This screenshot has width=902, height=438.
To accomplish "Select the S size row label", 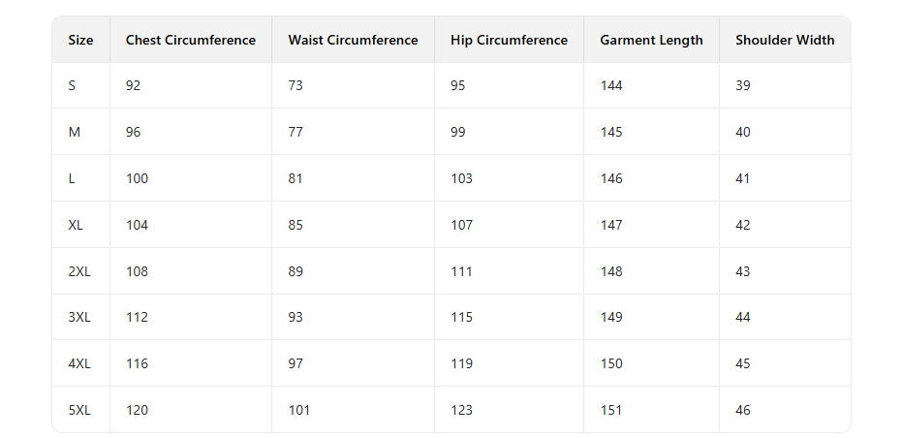I will pos(72,85).
